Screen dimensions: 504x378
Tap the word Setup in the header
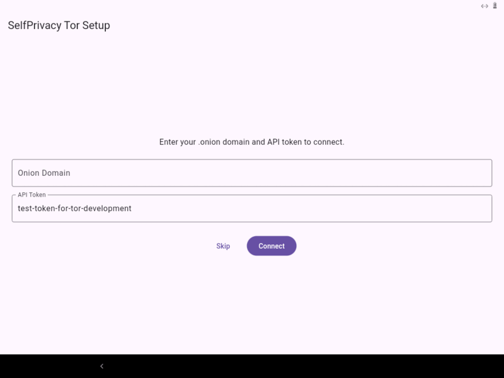[96, 26]
